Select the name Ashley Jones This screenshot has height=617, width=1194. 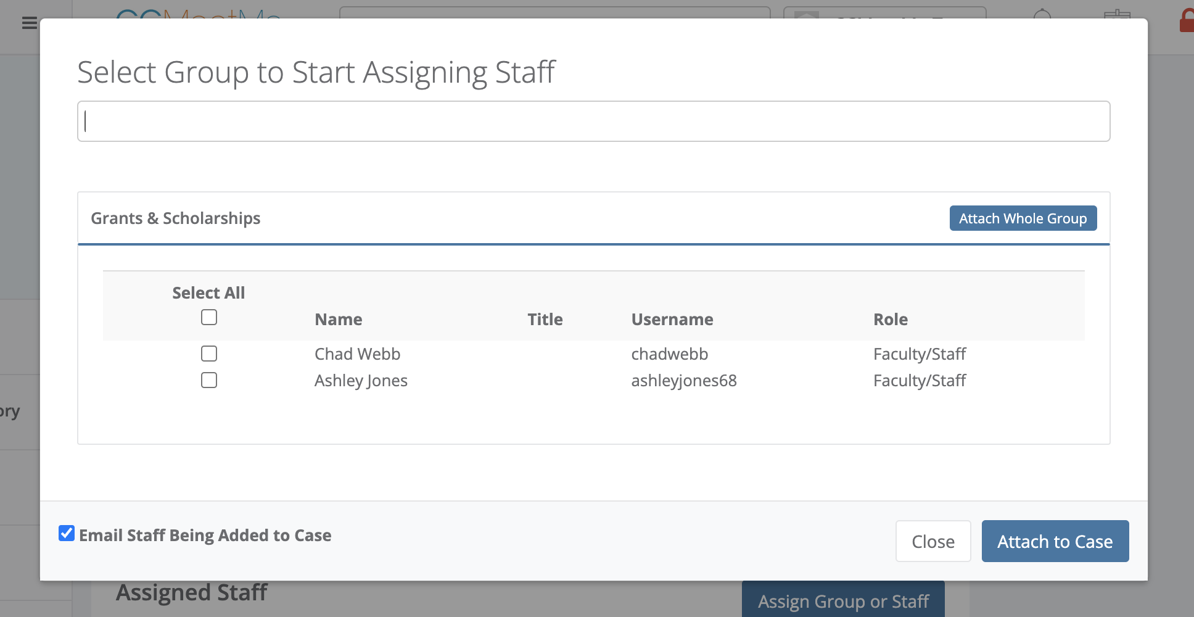pos(361,381)
